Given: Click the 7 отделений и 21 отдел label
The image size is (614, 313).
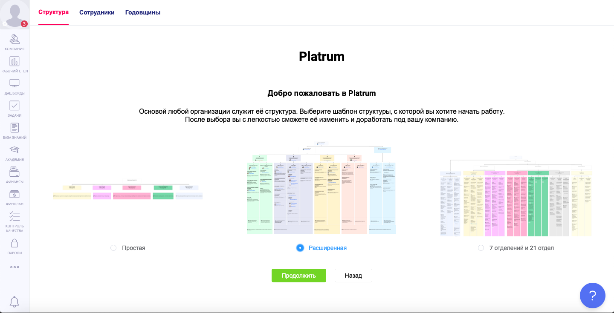Looking at the screenshot, I should tap(521, 248).
